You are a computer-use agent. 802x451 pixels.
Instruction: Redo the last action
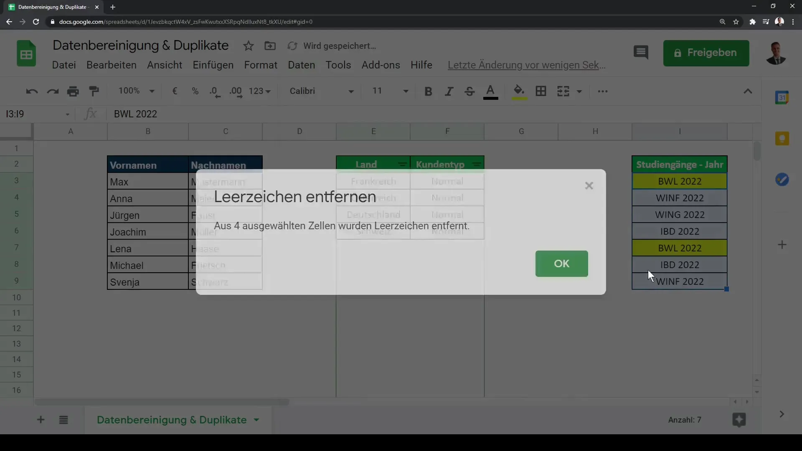(x=53, y=91)
